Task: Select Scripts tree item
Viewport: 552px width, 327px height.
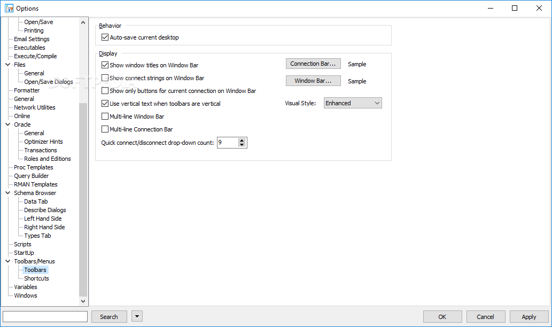Action: point(22,244)
